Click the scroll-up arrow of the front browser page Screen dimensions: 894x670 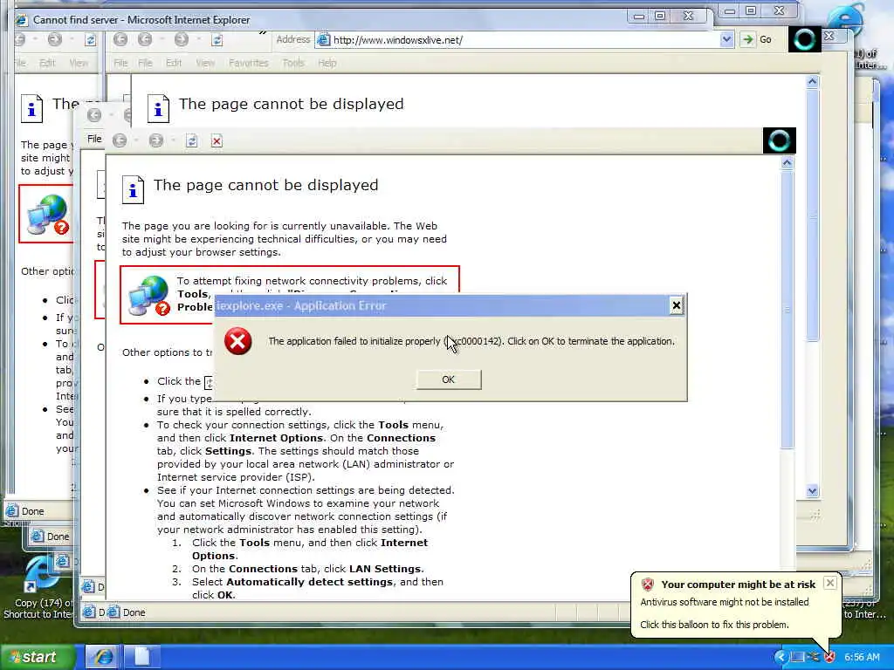pos(787,163)
